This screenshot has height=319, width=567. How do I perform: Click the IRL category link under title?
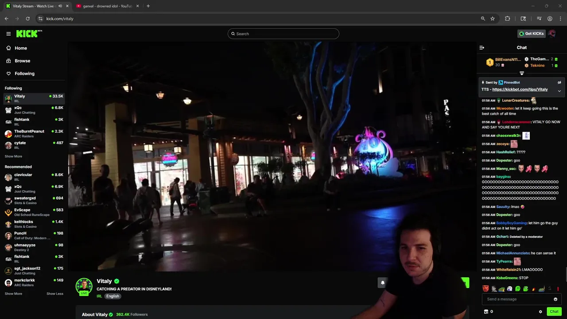coord(99,296)
